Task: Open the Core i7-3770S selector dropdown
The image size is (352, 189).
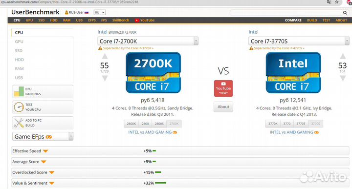Action: pyautogui.click(x=299, y=41)
